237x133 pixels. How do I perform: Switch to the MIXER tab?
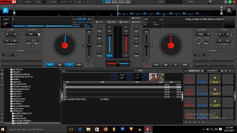tap(100, 22)
